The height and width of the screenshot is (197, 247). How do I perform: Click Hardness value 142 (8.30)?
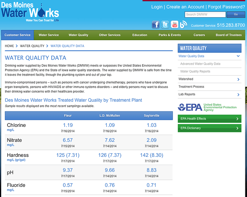tap(152, 155)
